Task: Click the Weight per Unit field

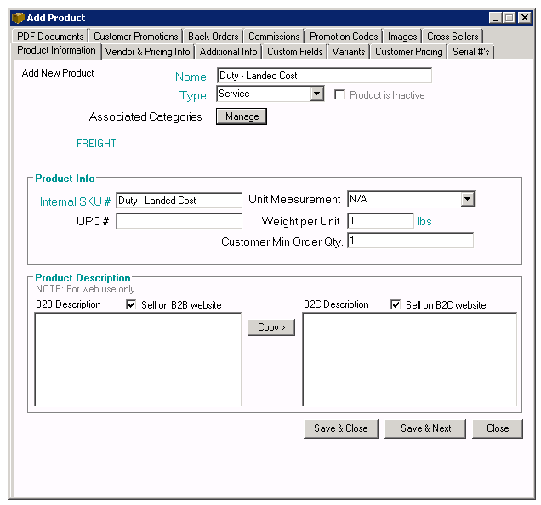Action: (x=380, y=221)
